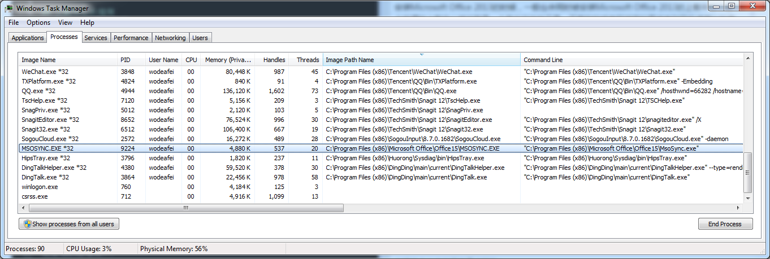Select the TXPlatform.exe *32 process row
The image size is (770, 259).
tap(380, 81)
